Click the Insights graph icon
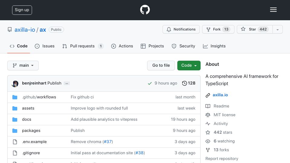The width and height of the screenshot is (290, 163). 205,46
